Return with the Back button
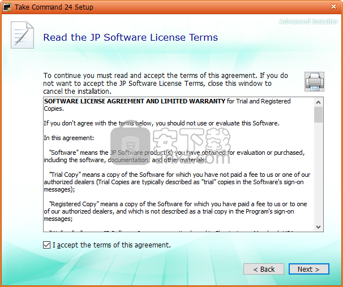The image size is (343, 287). (x=264, y=269)
